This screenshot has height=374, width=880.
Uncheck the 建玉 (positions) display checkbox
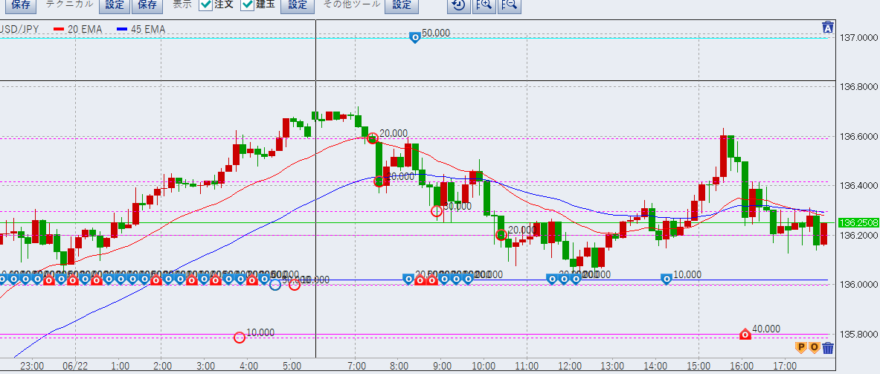(x=248, y=5)
